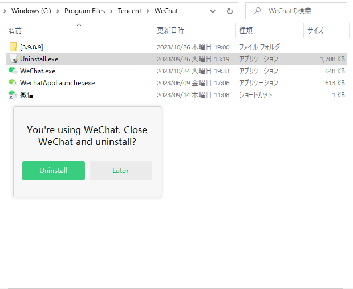This screenshot has width=353, height=289.
Task: Select the WechatAppLauncher.exe file name
Action: [58, 83]
